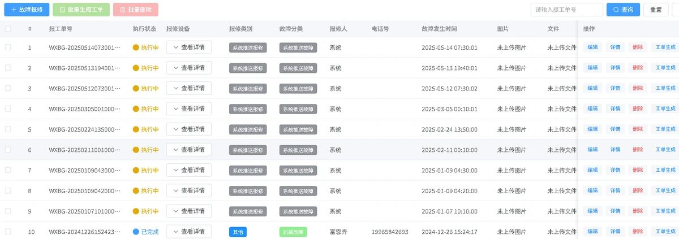Open 详情 for row 9
This screenshot has width=679, height=239.
[x=615, y=211]
